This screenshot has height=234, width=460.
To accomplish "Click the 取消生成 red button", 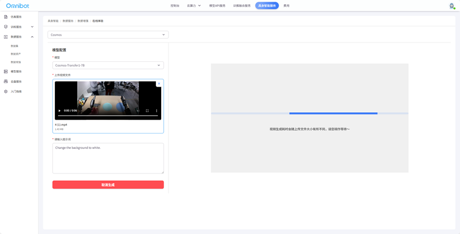I will point(108,185).
